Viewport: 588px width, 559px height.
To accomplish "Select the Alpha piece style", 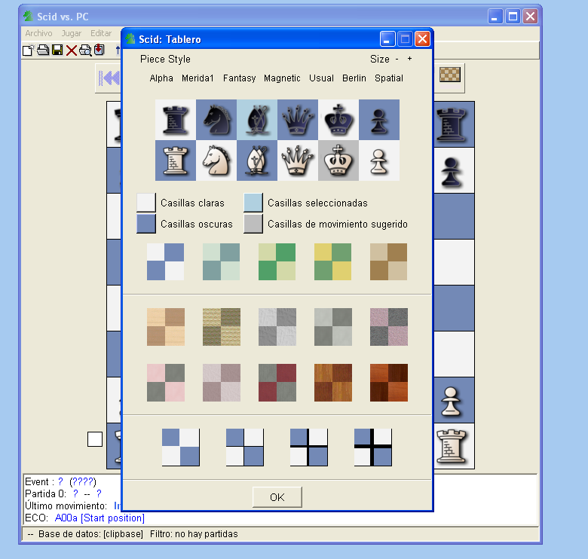I will [161, 78].
